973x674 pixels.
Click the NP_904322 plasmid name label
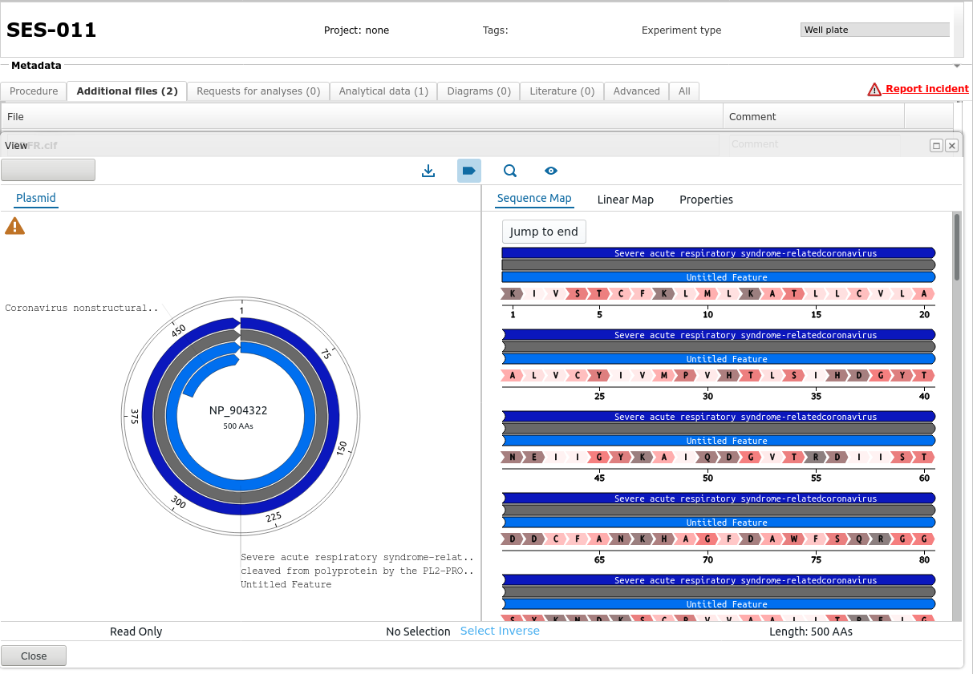pyautogui.click(x=238, y=410)
